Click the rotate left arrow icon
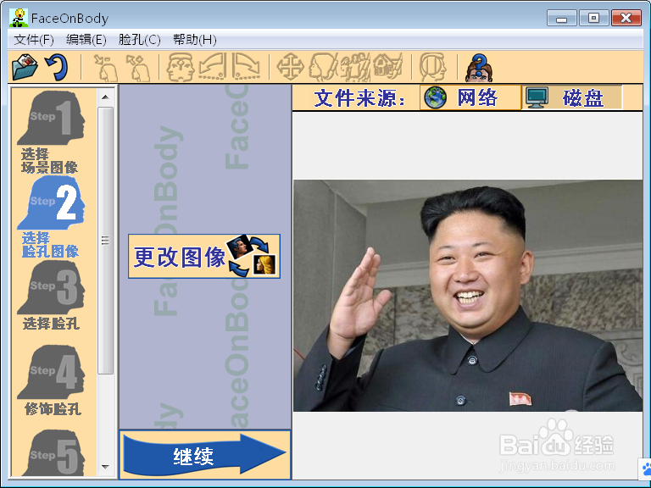Screen dimensions: 651x488 [x=212, y=67]
